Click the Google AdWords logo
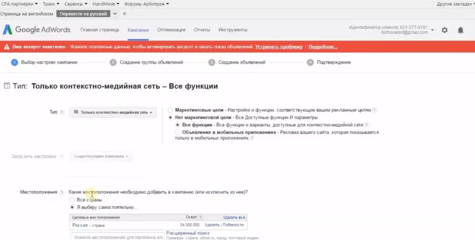The width and height of the screenshot is (475, 240). click(36, 30)
